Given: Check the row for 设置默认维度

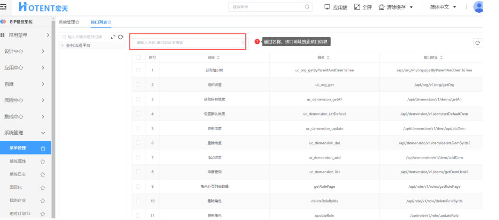Looking at the screenshot, I should (138, 114).
